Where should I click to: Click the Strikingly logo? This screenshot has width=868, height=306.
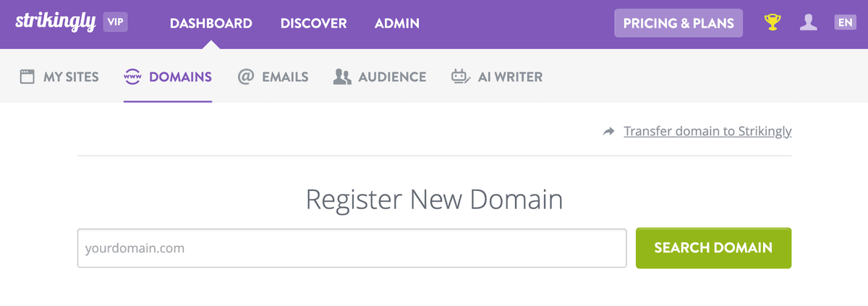click(x=55, y=22)
